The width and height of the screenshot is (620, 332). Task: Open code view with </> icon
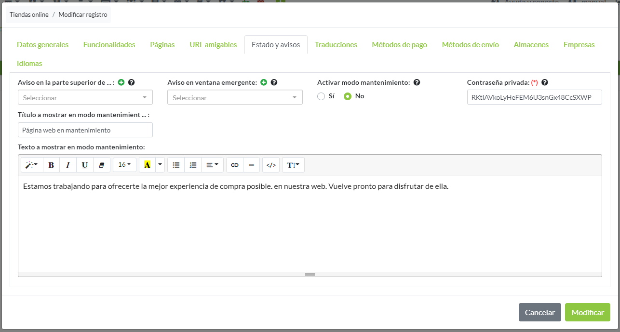271,165
